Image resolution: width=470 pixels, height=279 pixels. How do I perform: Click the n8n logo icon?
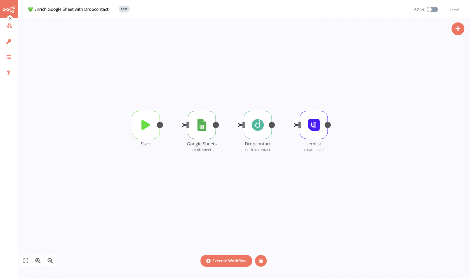9,10
